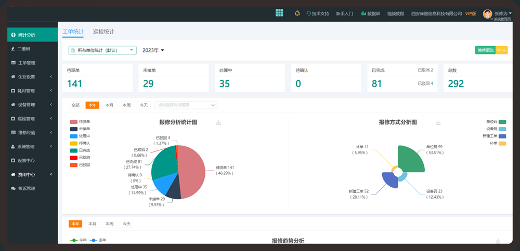Open the 视频教程 link
This screenshot has height=251, width=520.
395,13
